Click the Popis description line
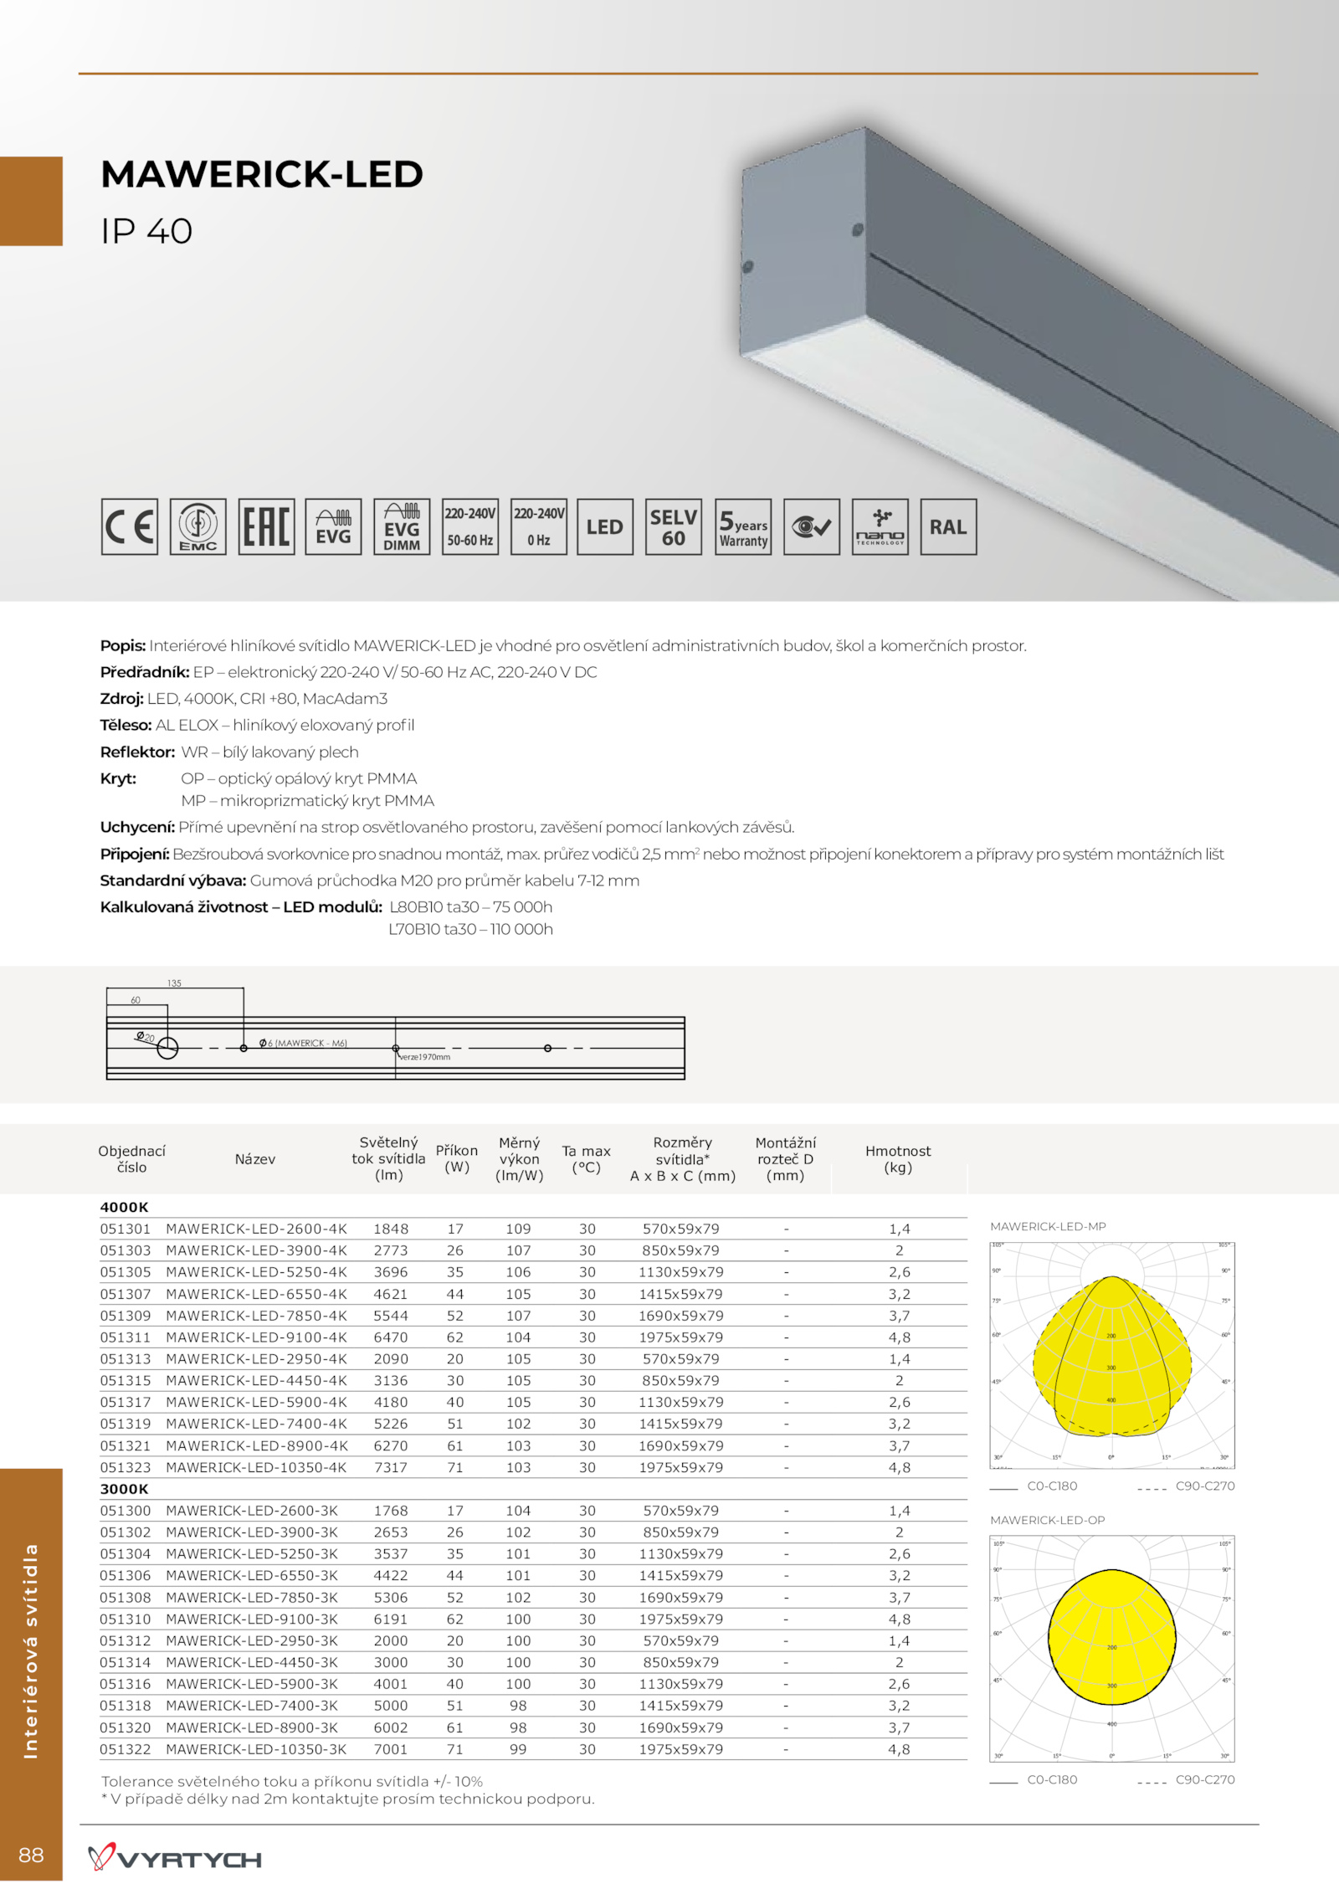The height and width of the screenshot is (1894, 1339). click(x=563, y=646)
